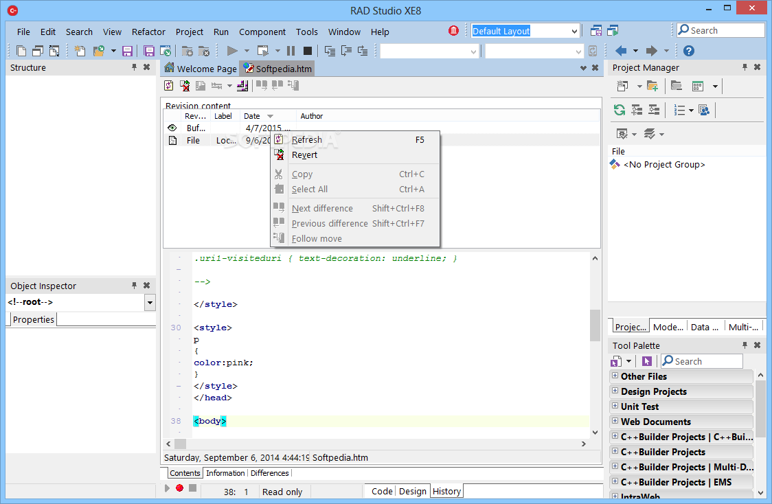Switch to the Code view tab
The height and width of the screenshot is (504, 772).
click(x=382, y=491)
